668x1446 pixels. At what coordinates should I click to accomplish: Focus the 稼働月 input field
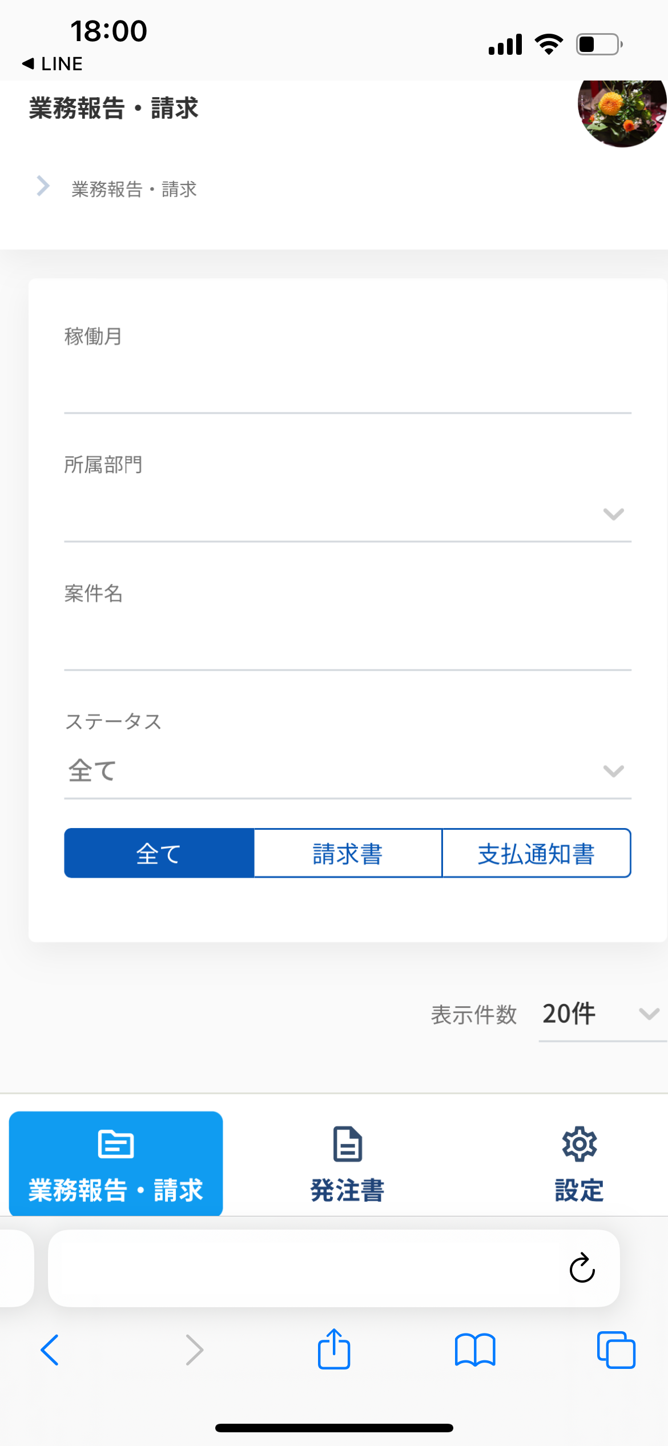click(x=347, y=386)
